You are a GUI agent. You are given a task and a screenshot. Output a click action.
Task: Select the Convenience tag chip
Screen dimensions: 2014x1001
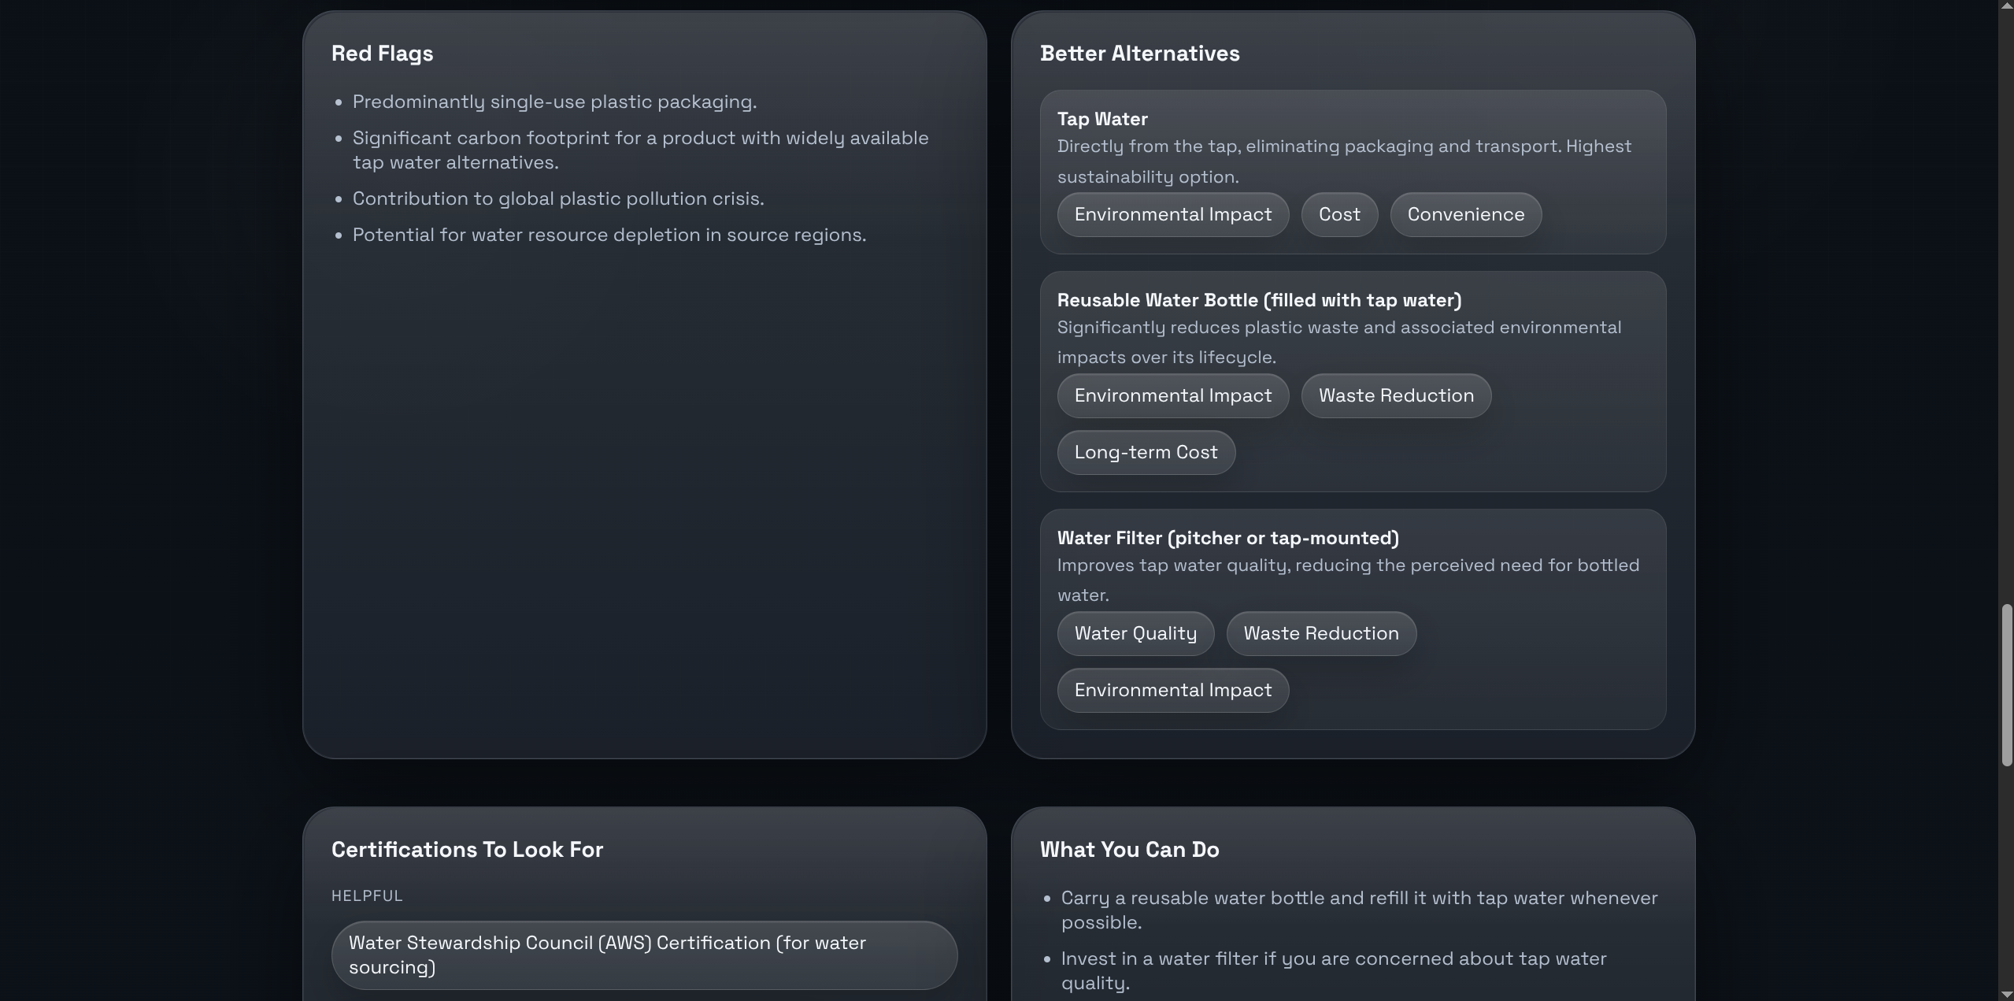click(1465, 214)
